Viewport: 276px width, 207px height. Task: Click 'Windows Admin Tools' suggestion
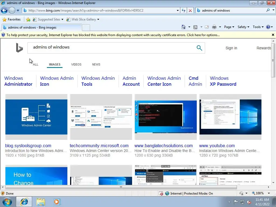98,81
